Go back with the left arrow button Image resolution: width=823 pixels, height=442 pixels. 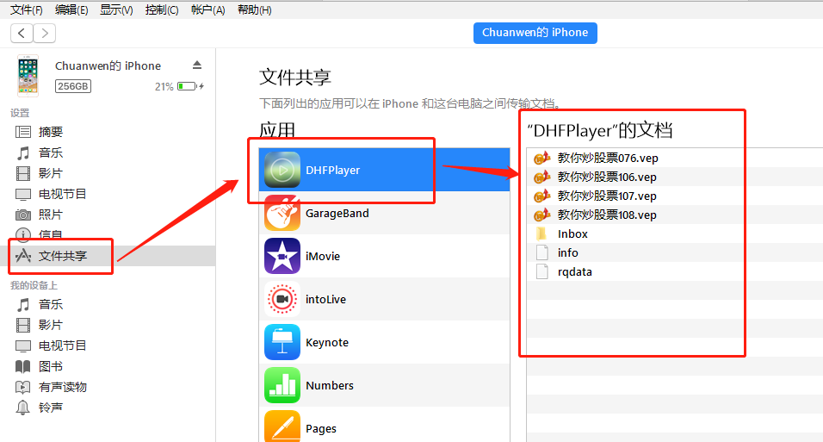[22, 33]
